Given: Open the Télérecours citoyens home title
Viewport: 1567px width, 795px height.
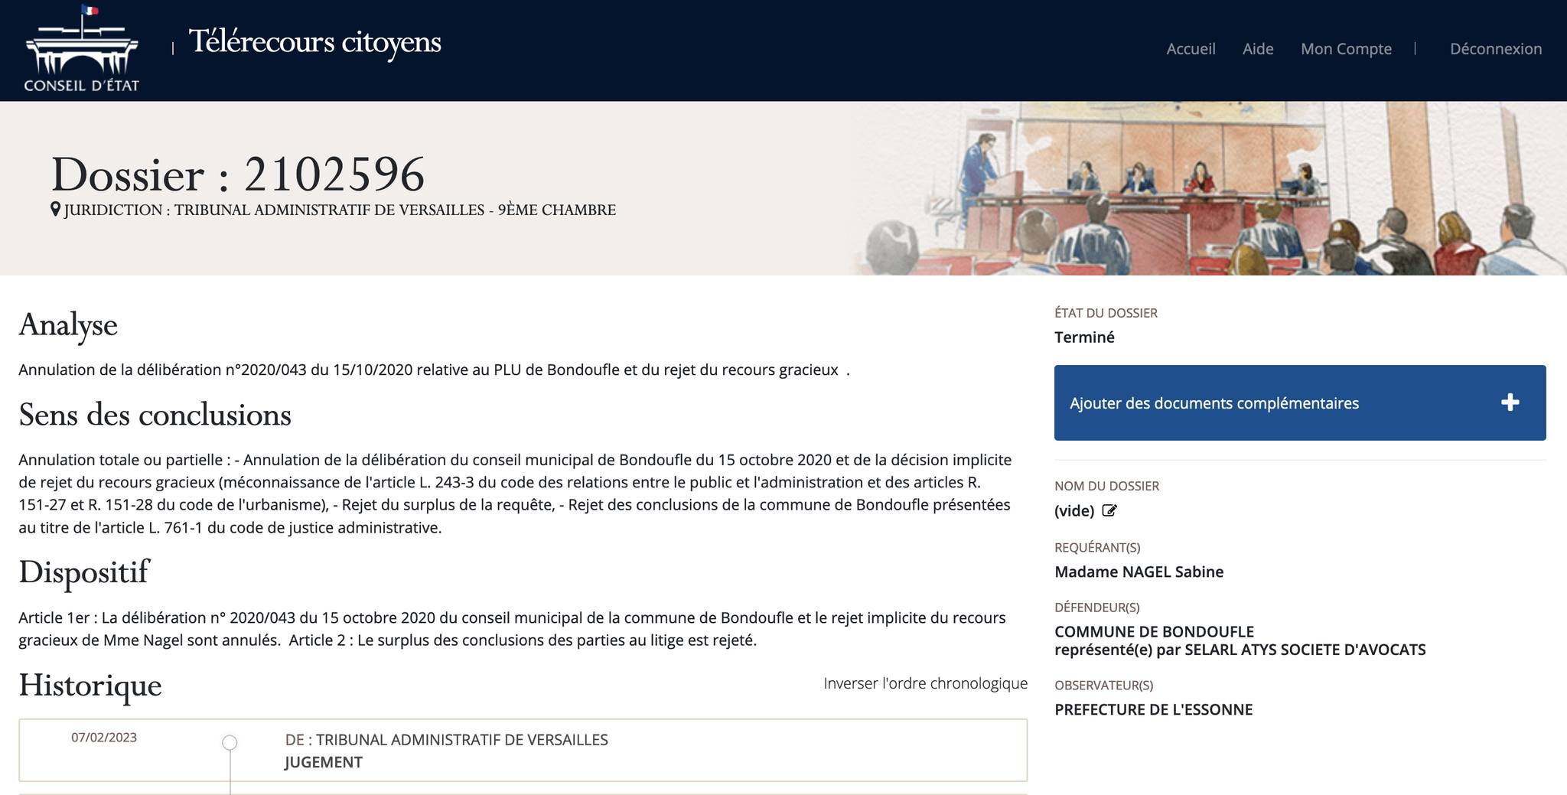Looking at the screenshot, I should coord(314,44).
